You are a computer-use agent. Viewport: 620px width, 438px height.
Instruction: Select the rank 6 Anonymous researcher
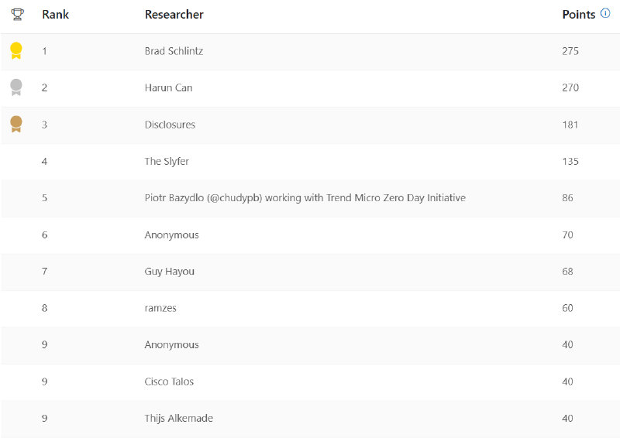pos(171,234)
